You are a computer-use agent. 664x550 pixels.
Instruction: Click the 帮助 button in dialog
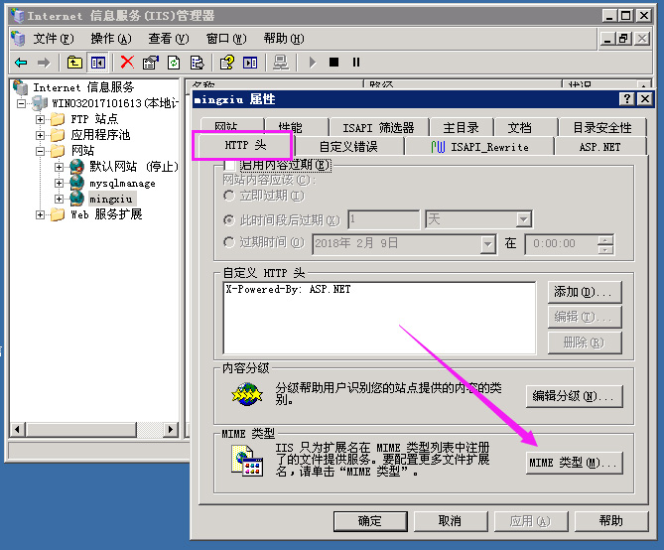pyautogui.click(x=611, y=521)
